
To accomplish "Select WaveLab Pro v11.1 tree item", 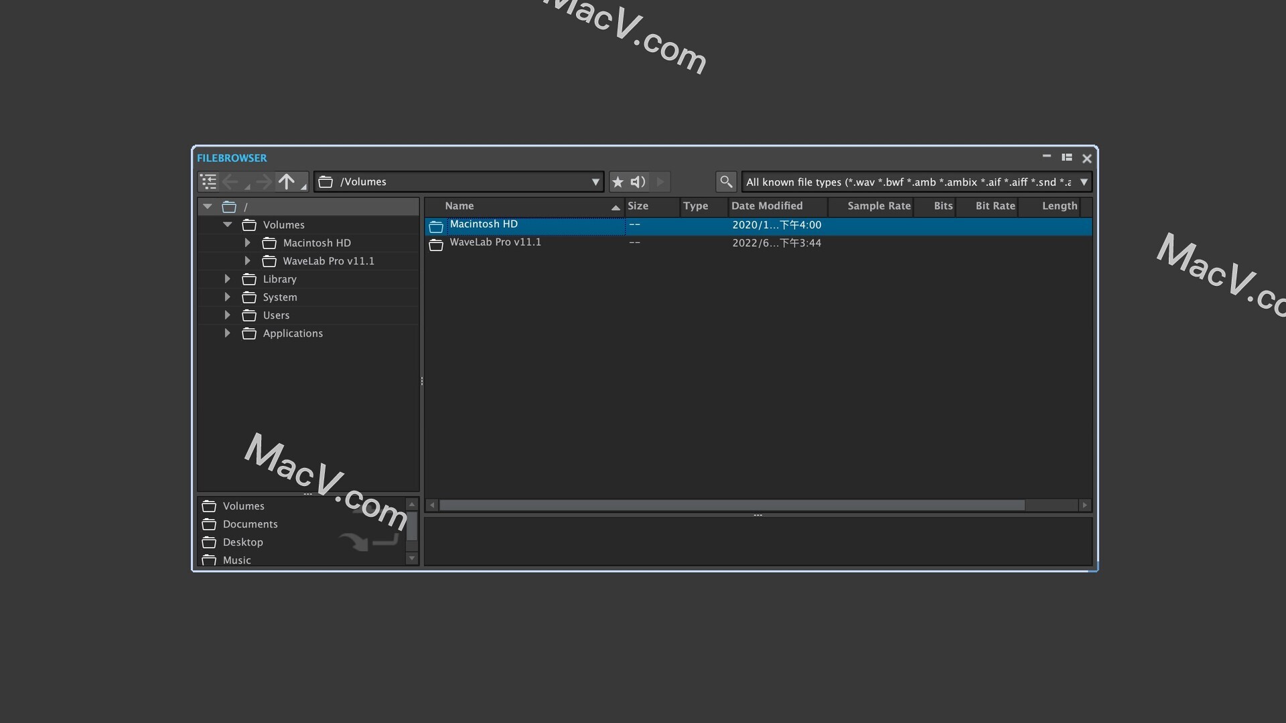I will click(328, 261).
